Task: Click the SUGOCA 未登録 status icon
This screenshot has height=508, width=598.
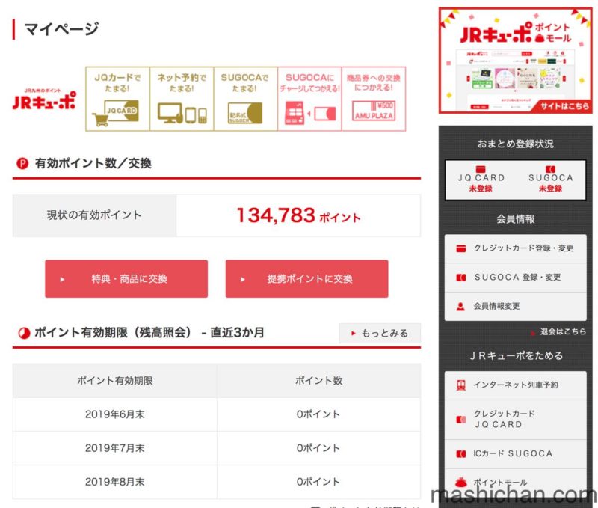Action: coord(550,169)
